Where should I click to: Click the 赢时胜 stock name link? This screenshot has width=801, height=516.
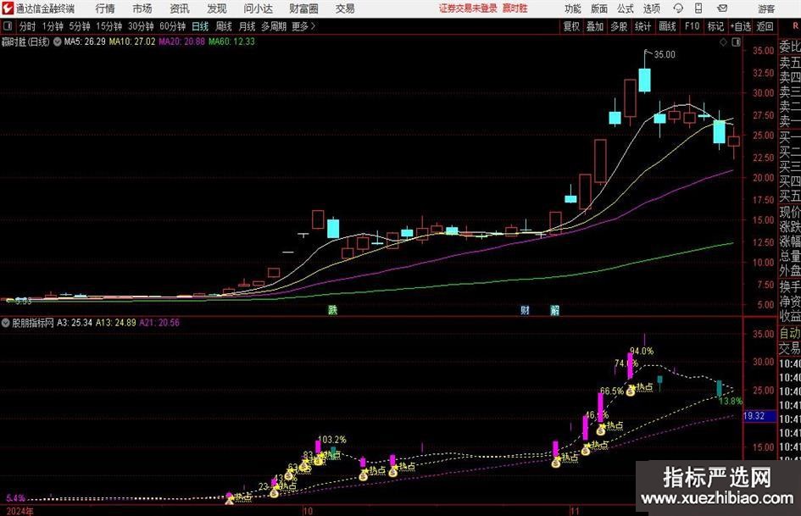pyautogui.click(x=515, y=8)
